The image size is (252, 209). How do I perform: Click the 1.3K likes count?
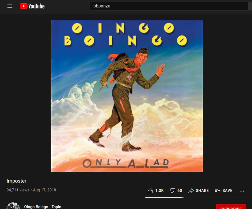click(159, 191)
